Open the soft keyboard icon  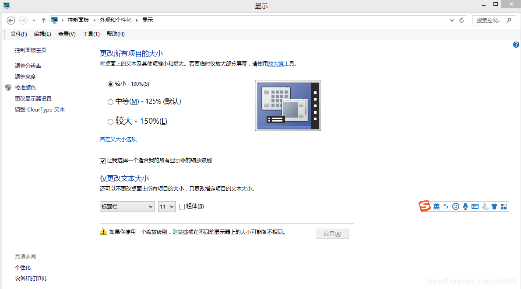(475, 206)
